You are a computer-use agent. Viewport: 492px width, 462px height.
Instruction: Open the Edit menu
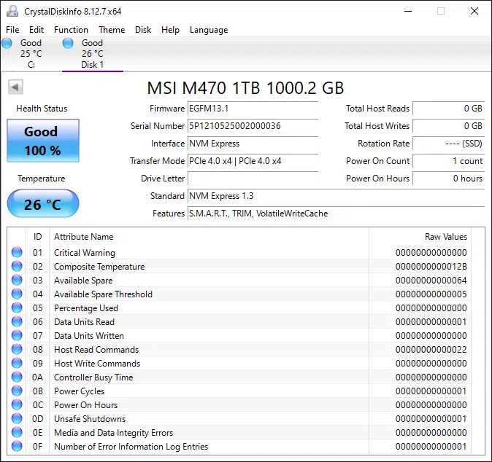click(x=36, y=30)
